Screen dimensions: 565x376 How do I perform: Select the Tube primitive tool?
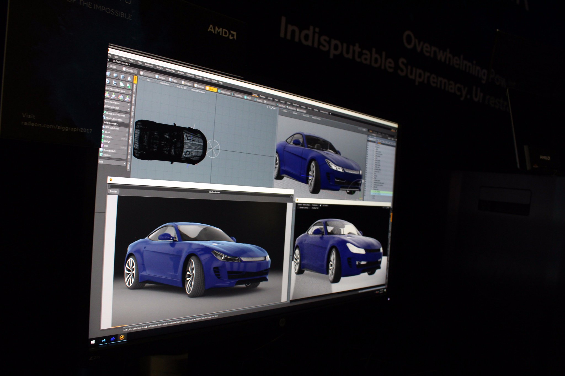114,83
